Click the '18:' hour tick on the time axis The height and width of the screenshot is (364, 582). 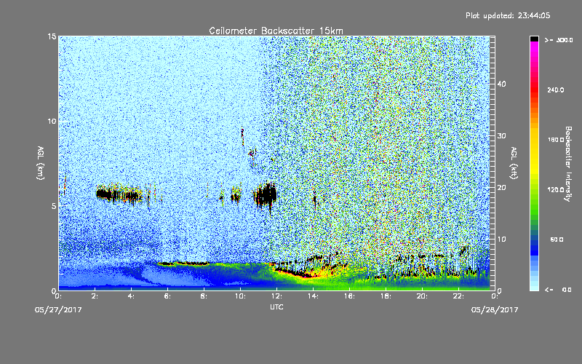(x=386, y=296)
